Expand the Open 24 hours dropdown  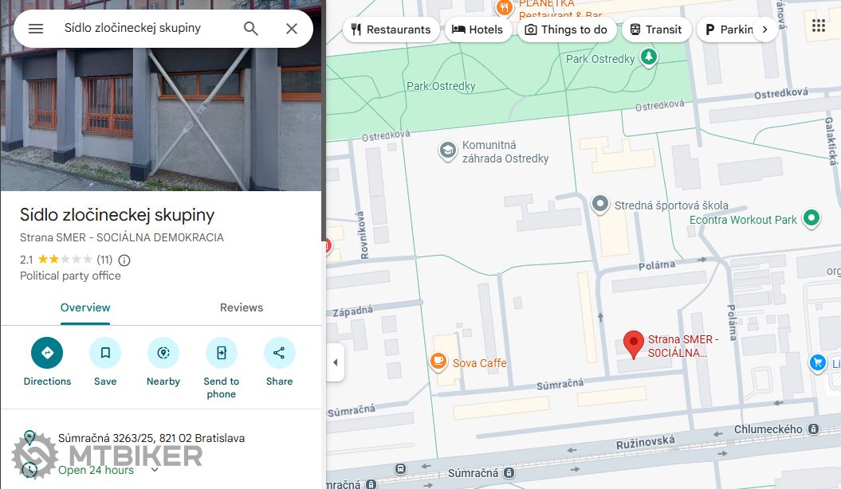pyautogui.click(x=155, y=470)
